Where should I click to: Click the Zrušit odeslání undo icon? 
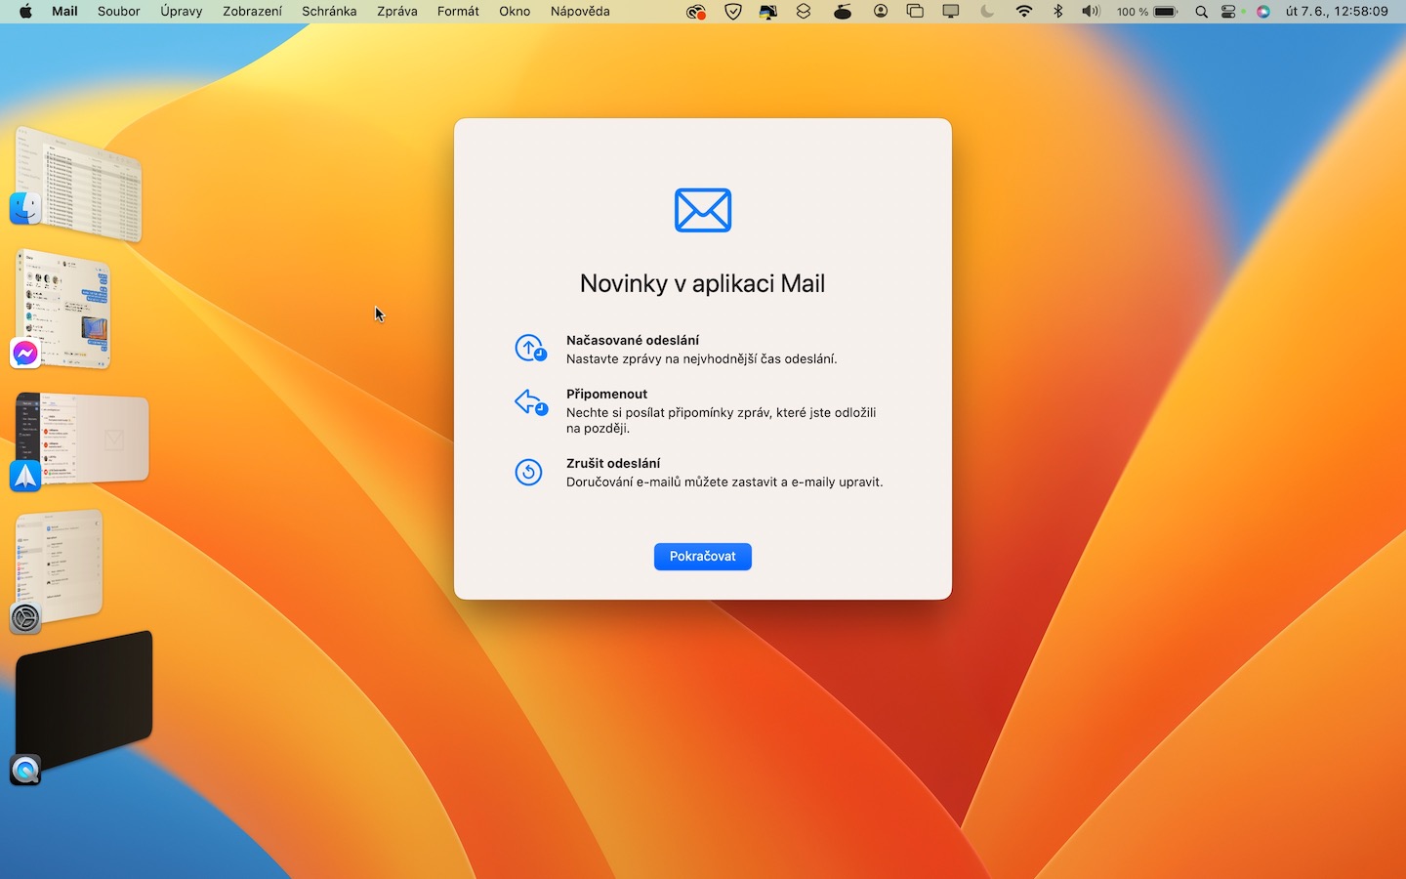pyautogui.click(x=528, y=472)
